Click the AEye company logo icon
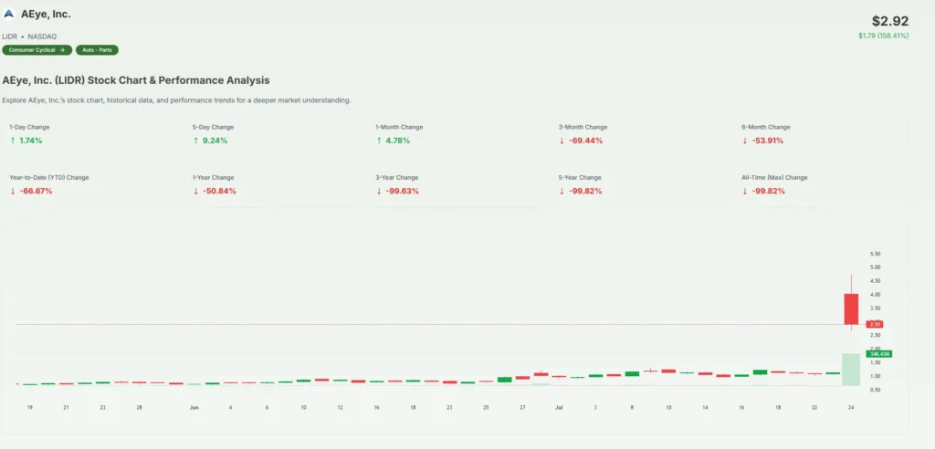 pyautogui.click(x=9, y=15)
